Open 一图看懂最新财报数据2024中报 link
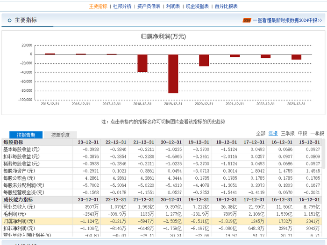This screenshot has width=327, height=245. click(288, 20)
